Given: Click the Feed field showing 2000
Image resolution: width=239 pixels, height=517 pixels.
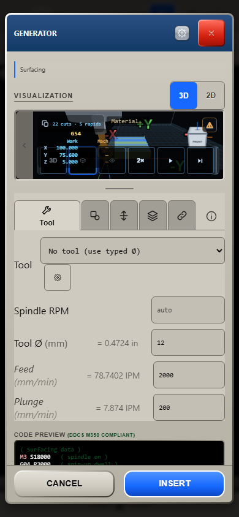Looking at the screenshot, I should tap(189, 375).
